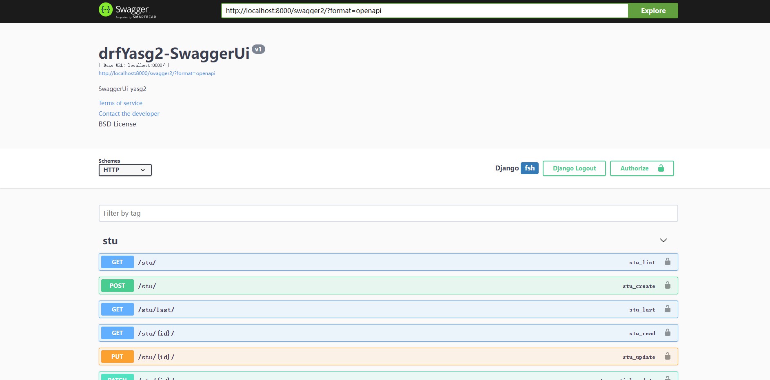Click the lock icon on stu_update row

(667, 356)
